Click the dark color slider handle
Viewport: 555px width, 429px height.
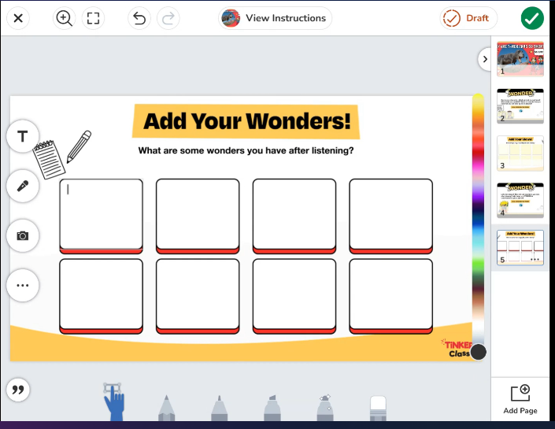point(478,352)
